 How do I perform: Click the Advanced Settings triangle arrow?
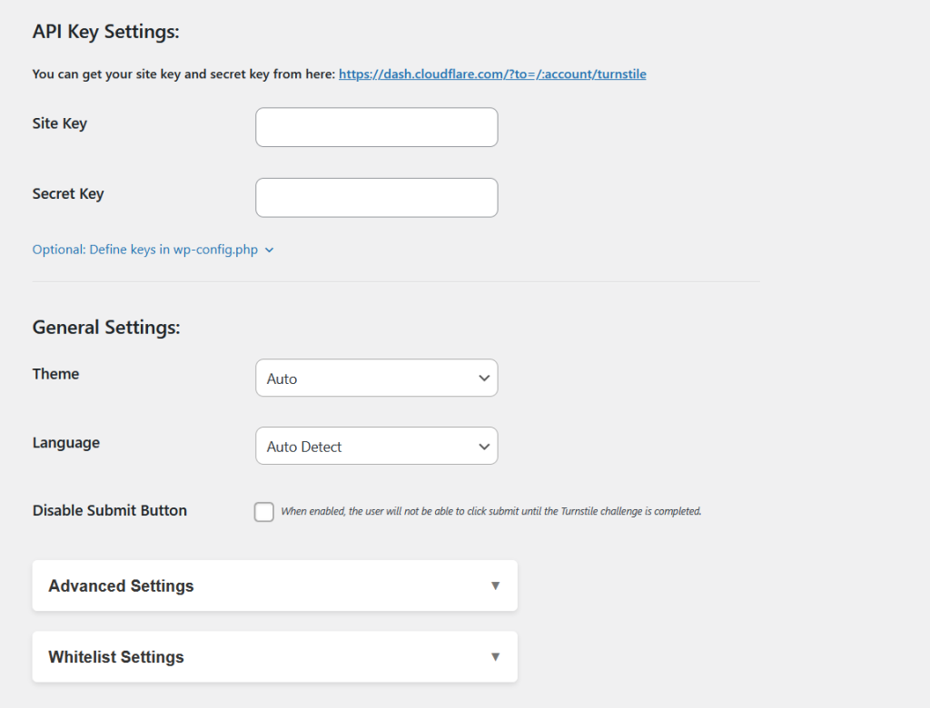[x=495, y=585]
